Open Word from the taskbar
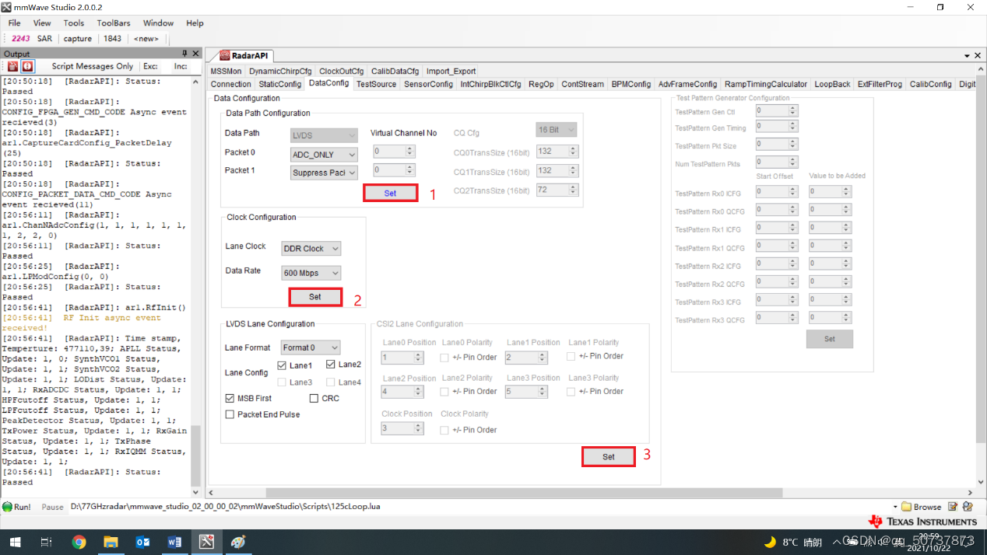Image resolution: width=987 pixels, height=555 pixels. tap(174, 542)
